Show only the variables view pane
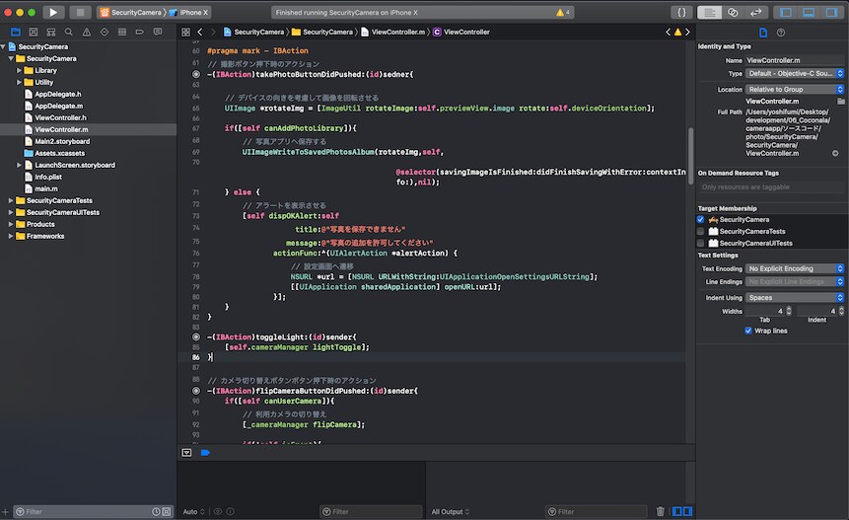The height and width of the screenshot is (520, 849). [676, 511]
